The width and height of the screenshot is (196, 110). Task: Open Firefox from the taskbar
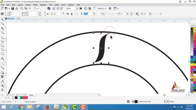[x=47, y=107]
